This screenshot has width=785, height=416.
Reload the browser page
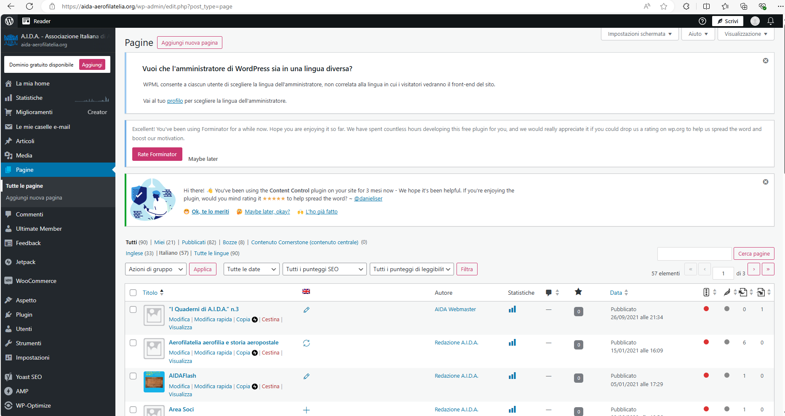point(29,6)
